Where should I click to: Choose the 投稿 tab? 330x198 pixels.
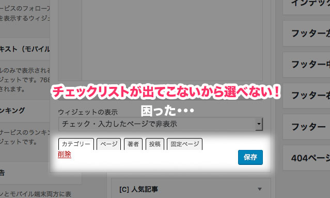(155, 144)
